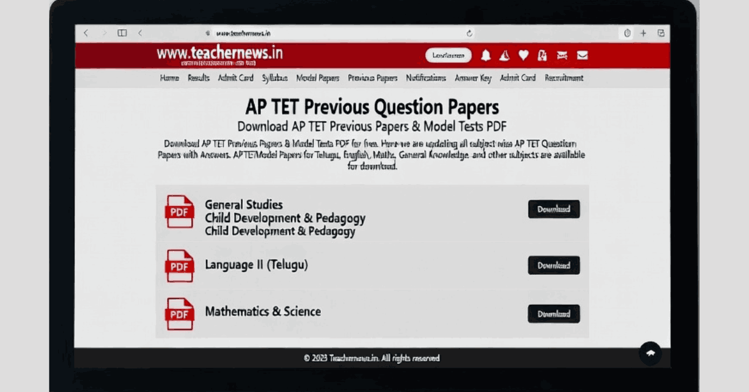Click Download for Mathematics & Science

pyautogui.click(x=554, y=314)
